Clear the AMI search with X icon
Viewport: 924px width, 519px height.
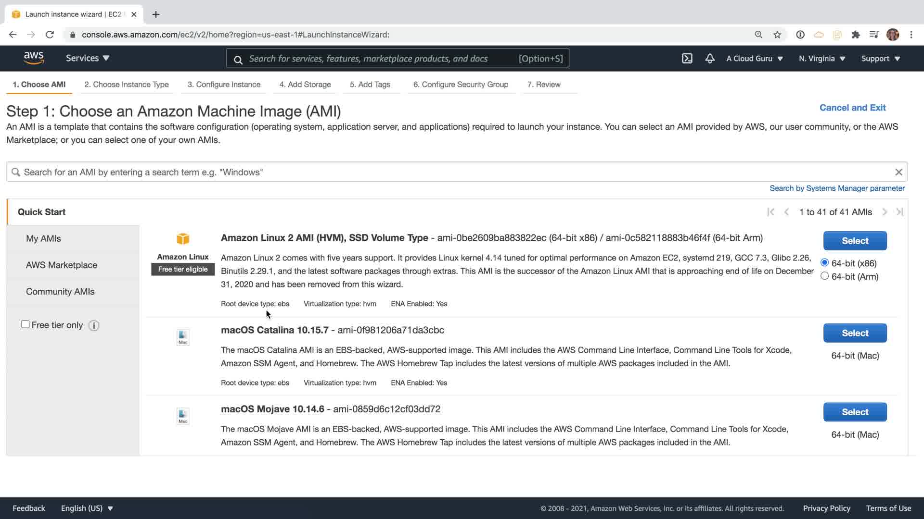tap(898, 172)
